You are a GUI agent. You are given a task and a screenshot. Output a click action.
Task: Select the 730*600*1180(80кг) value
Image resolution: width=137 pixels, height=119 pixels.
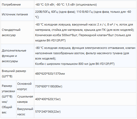tap(49, 86)
